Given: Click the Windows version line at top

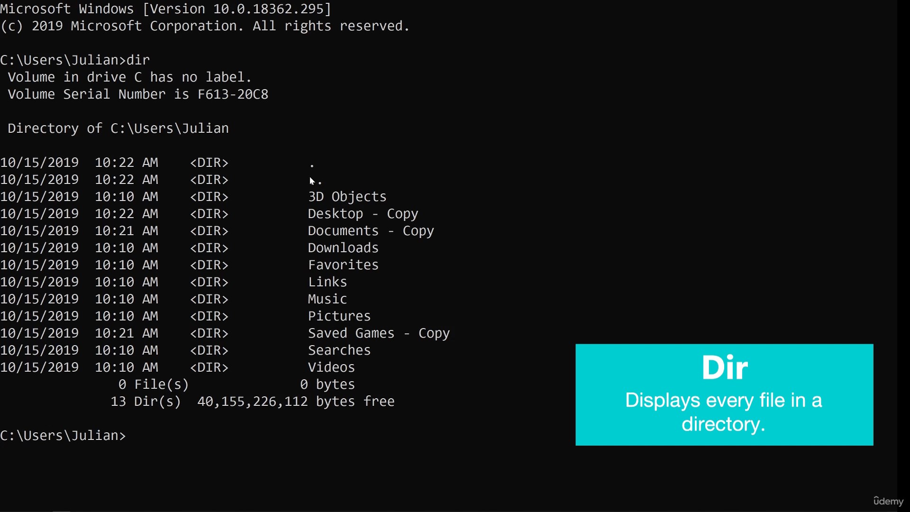Looking at the screenshot, I should [x=165, y=9].
